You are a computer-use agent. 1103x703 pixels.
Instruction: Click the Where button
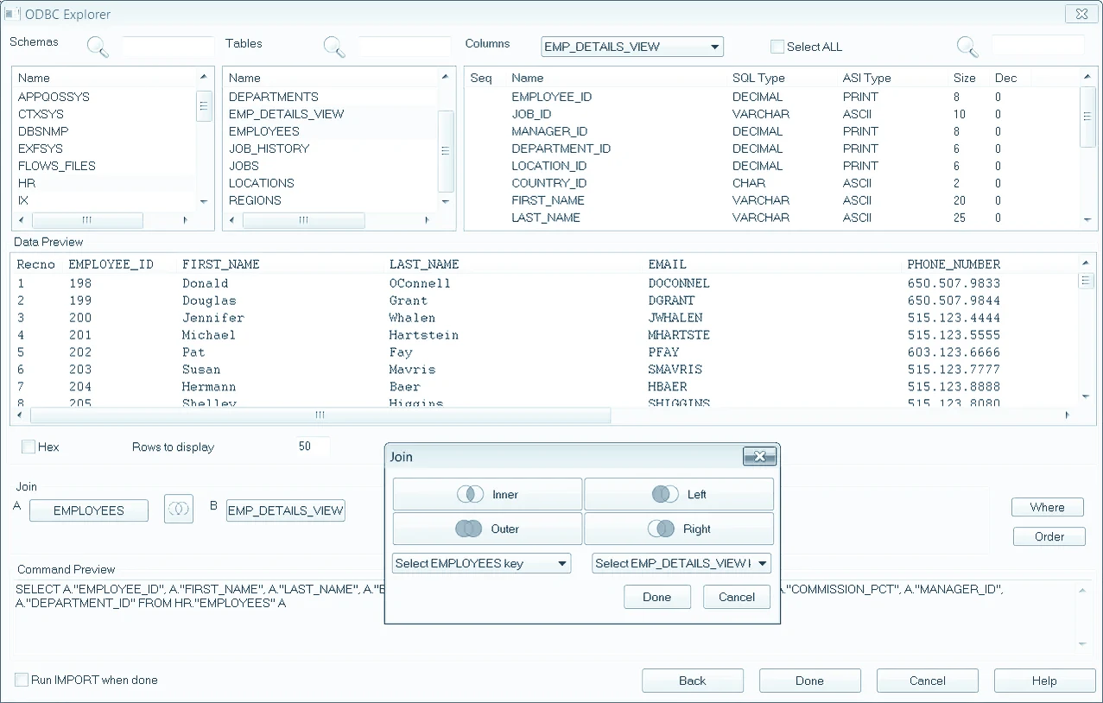[1047, 507]
